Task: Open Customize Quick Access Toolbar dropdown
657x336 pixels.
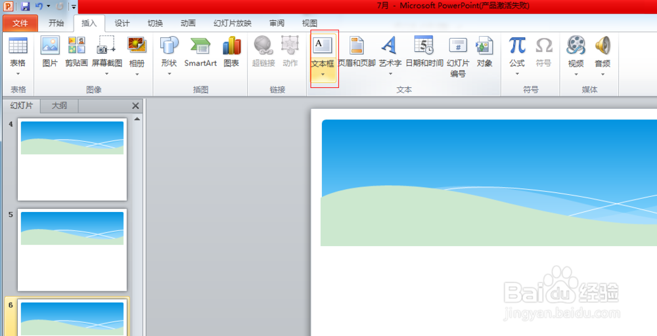Action: click(74, 7)
